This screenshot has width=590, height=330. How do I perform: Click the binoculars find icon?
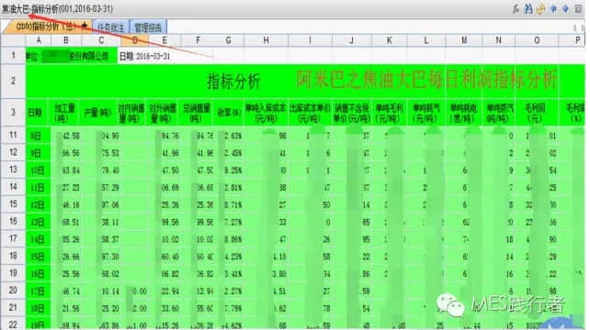528,8
